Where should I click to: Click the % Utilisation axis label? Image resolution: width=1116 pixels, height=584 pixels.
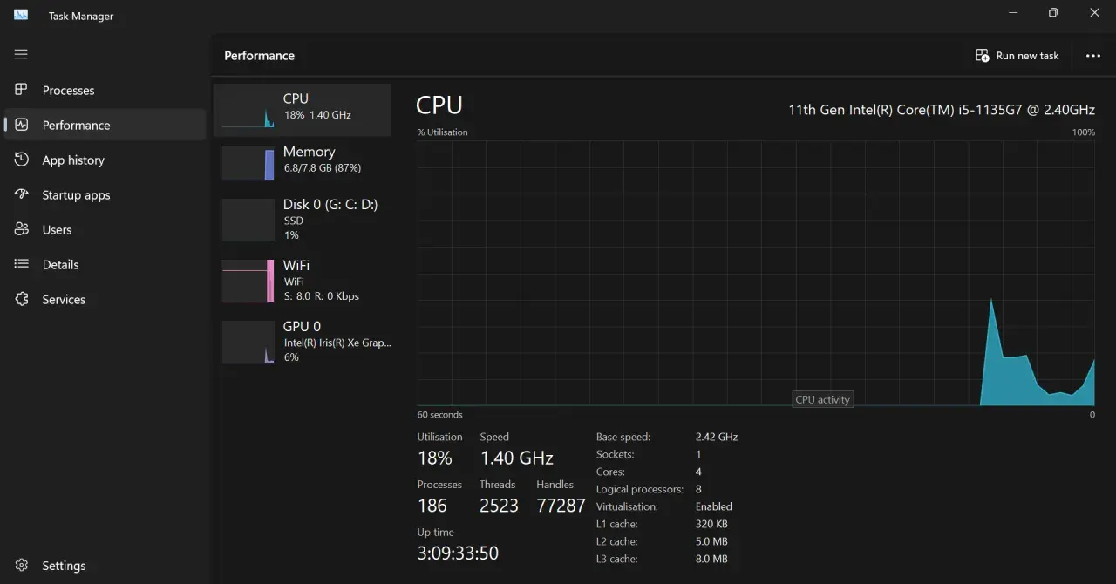(442, 132)
